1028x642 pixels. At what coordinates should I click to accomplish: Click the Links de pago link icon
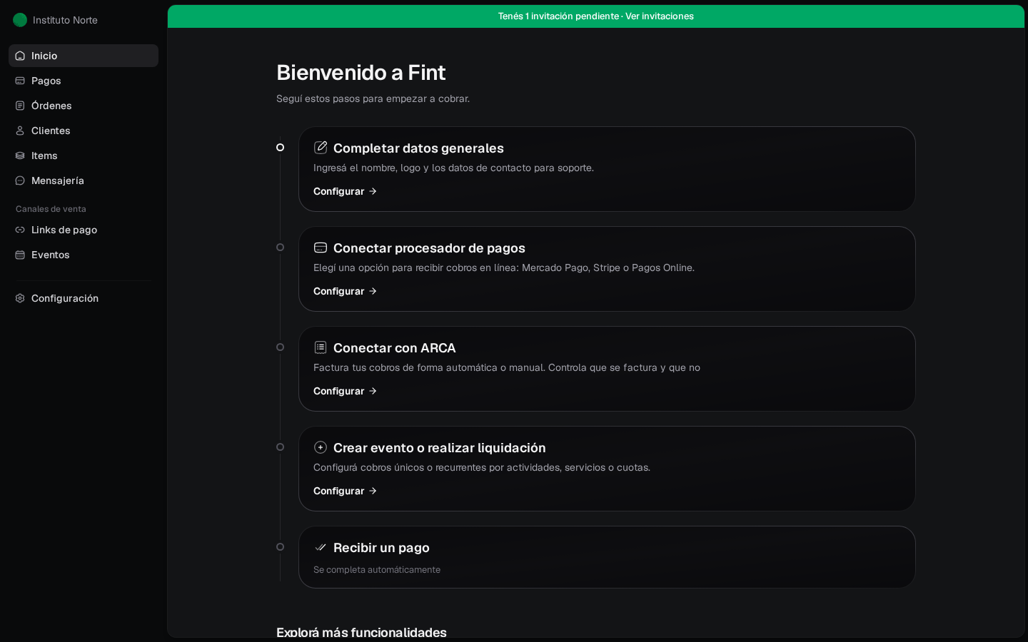(x=20, y=230)
